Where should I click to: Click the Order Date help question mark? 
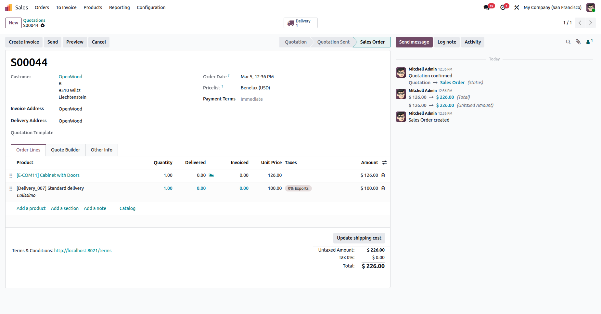pyautogui.click(x=229, y=75)
